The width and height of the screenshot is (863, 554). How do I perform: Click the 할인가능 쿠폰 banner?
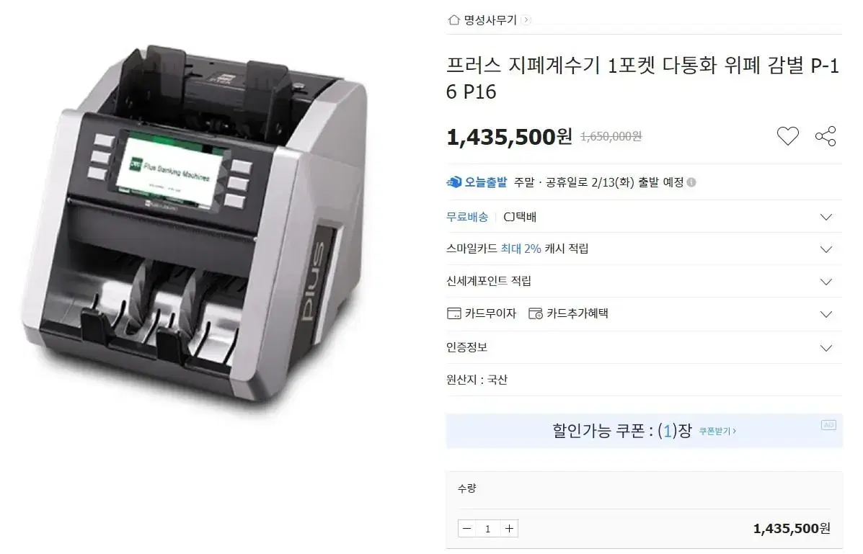pos(644,430)
